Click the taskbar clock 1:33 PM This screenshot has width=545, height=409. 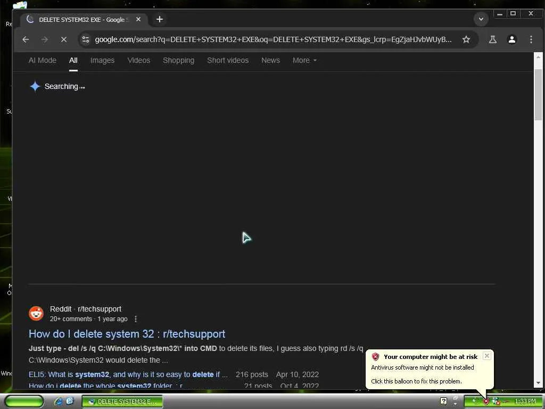point(525,402)
